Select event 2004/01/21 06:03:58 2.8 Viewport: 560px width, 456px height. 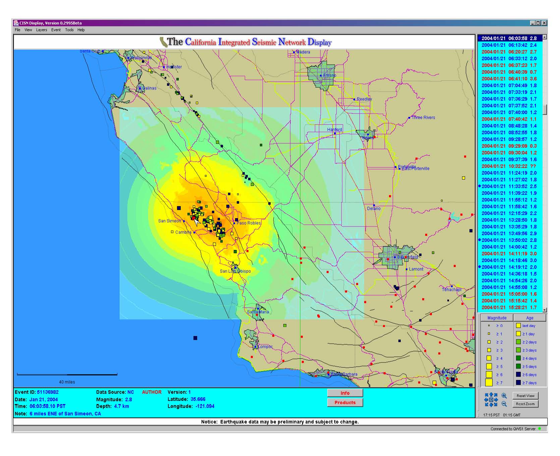tap(510, 38)
